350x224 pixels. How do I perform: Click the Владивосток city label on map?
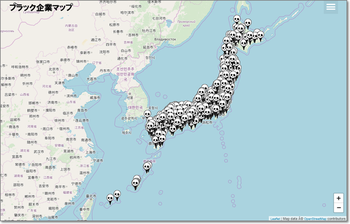point(166,39)
